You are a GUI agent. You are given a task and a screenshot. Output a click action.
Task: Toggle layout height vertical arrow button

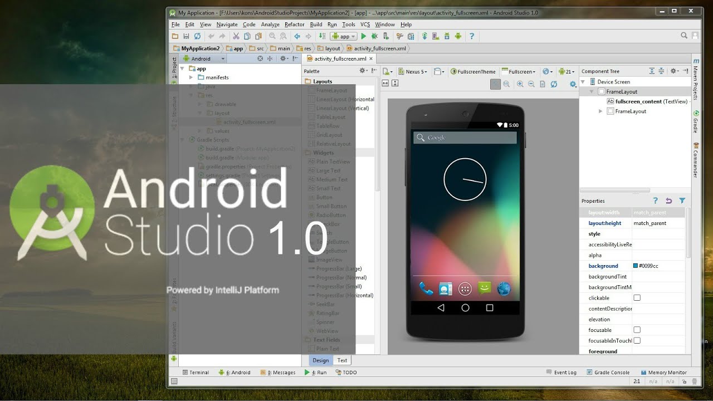(395, 83)
